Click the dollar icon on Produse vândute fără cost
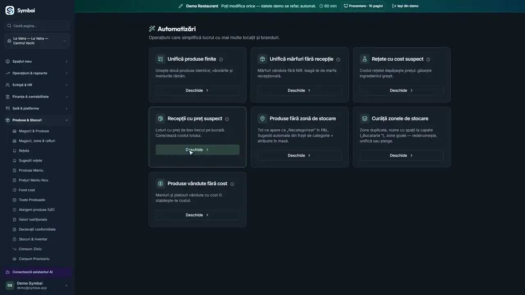Screen dimensions: 525x295 tap(160, 184)
